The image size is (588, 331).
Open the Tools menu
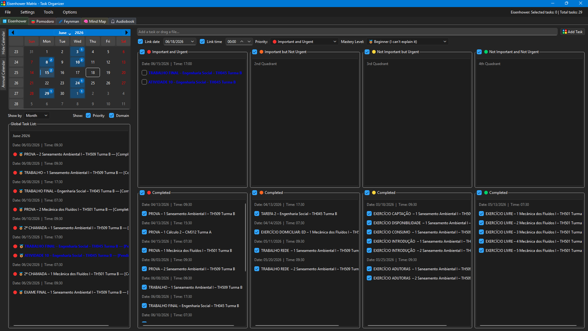[x=48, y=12]
